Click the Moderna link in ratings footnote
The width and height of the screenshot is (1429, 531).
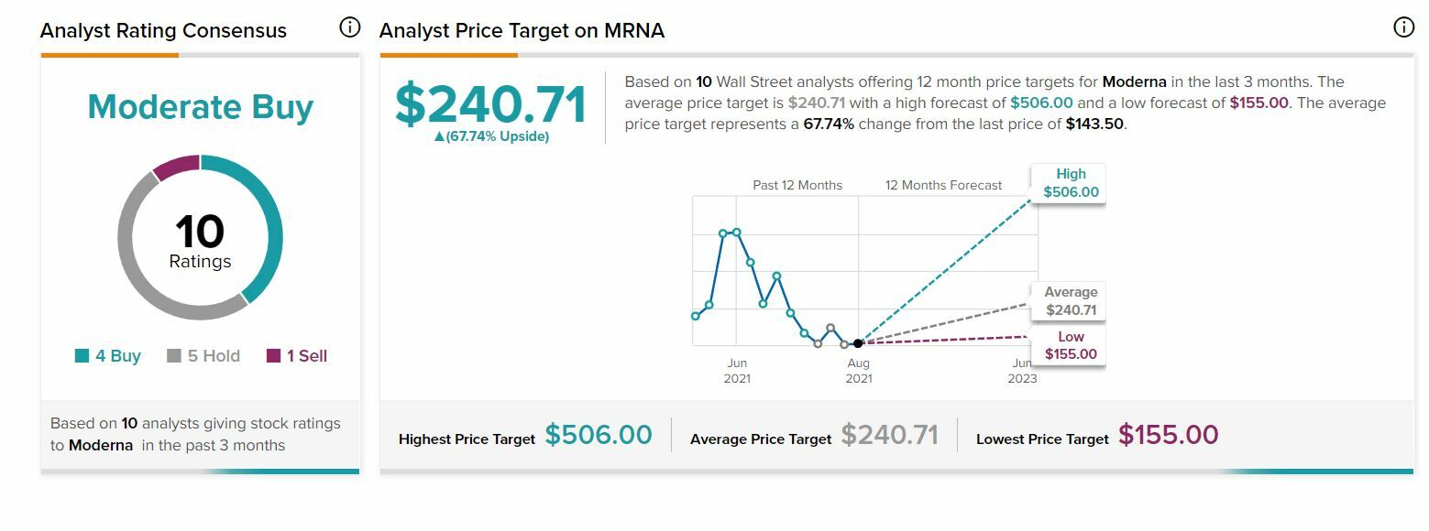101,446
